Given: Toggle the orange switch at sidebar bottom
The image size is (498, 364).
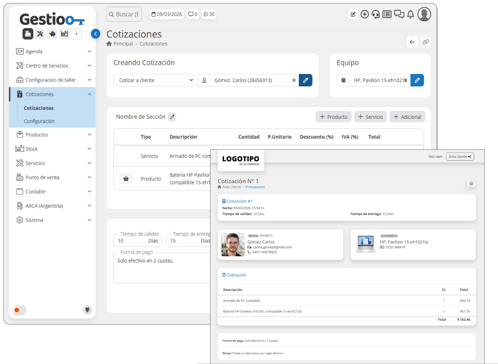Looking at the screenshot, I should pos(19,310).
